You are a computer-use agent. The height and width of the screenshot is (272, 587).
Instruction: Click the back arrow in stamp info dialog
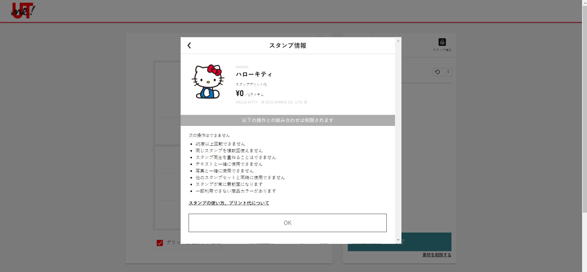[189, 46]
